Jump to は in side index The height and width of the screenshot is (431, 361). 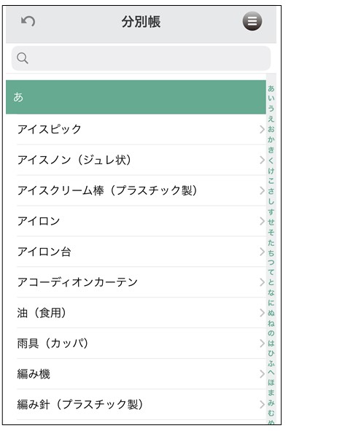click(x=271, y=343)
